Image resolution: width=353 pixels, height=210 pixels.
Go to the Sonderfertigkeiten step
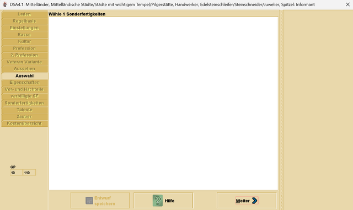pos(24,103)
